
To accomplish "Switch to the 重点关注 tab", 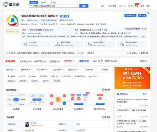I will tap(27, 70).
